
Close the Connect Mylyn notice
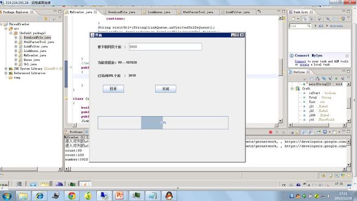tap(347, 56)
